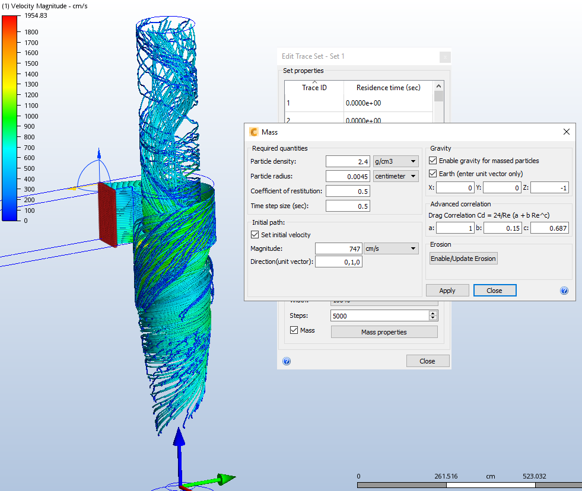Image resolution: width=582 pixels, height=491 pixels.
Task: Decrement Steps with spinner down arrow
Action: point(433,318)
